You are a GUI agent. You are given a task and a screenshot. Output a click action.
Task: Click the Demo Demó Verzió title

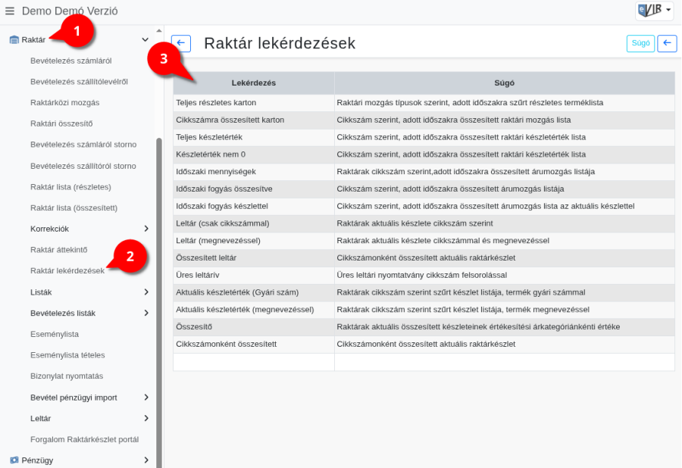[70, 11]
